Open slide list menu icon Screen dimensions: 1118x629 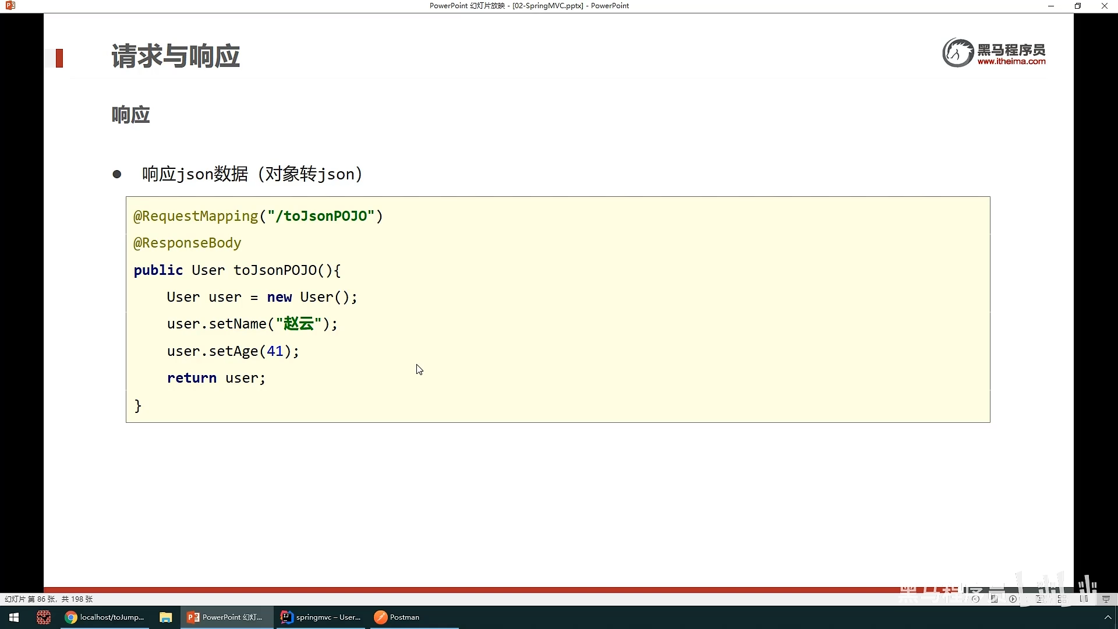[x=994, y=599]
